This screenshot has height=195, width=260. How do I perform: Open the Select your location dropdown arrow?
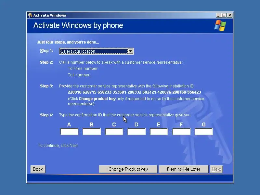[x=131, y=51]
